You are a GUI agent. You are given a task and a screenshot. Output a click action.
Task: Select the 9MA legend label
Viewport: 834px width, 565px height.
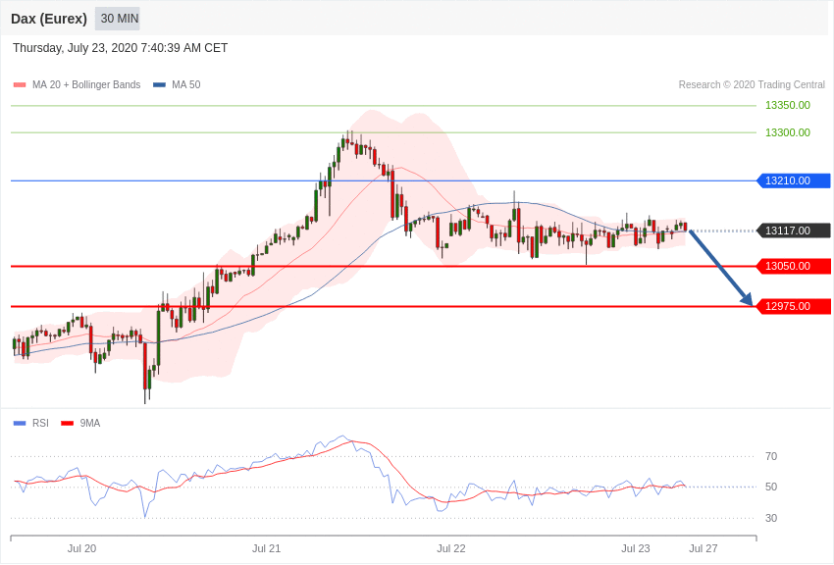tap(90, 423)
